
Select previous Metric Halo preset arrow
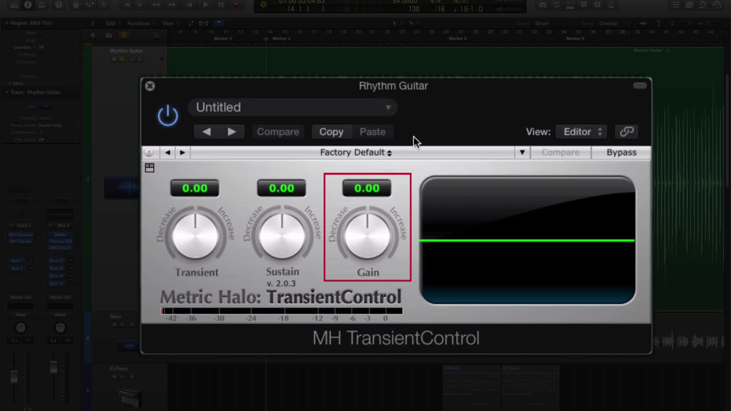pyautogui.click(x=168, y=153)
